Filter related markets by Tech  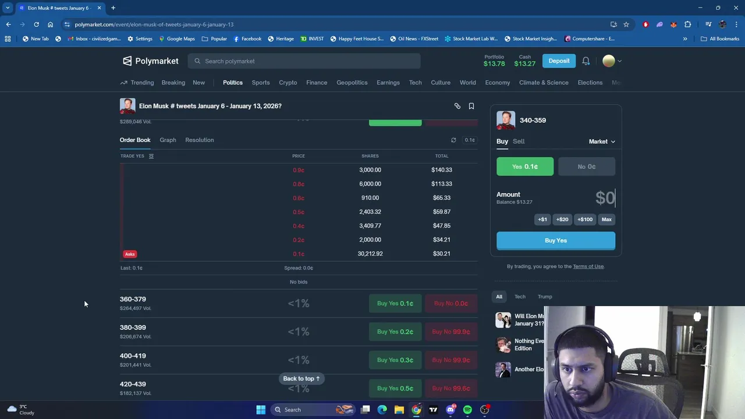[520, 297]
